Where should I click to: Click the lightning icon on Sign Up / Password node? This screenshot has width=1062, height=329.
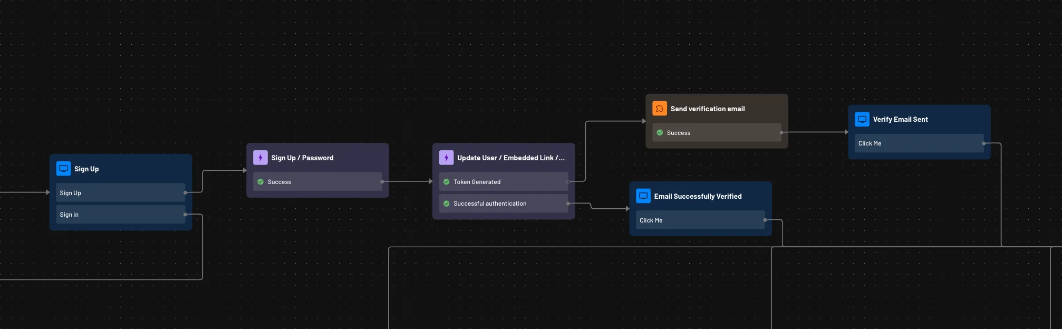(x=260, y=158)
